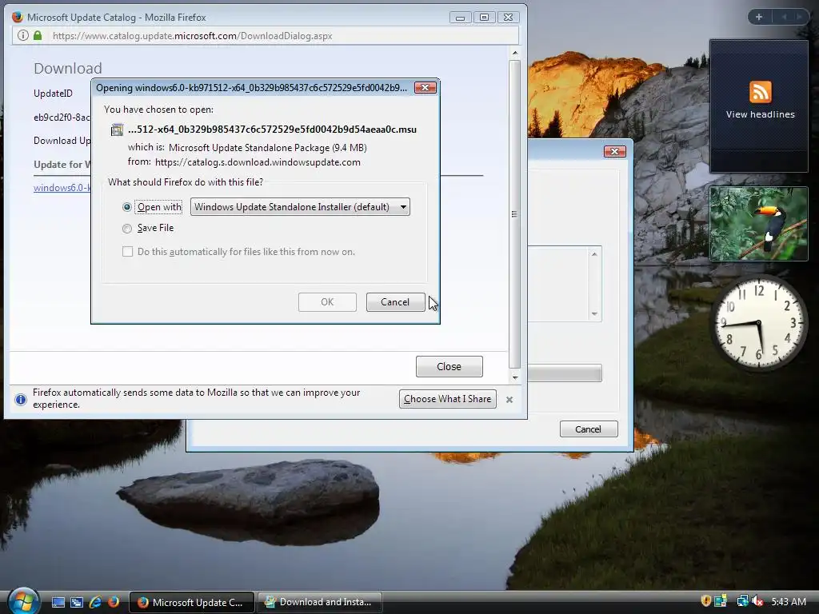
Task: Launch Firefox from the quick launch bar
Action: click(114, 603)
